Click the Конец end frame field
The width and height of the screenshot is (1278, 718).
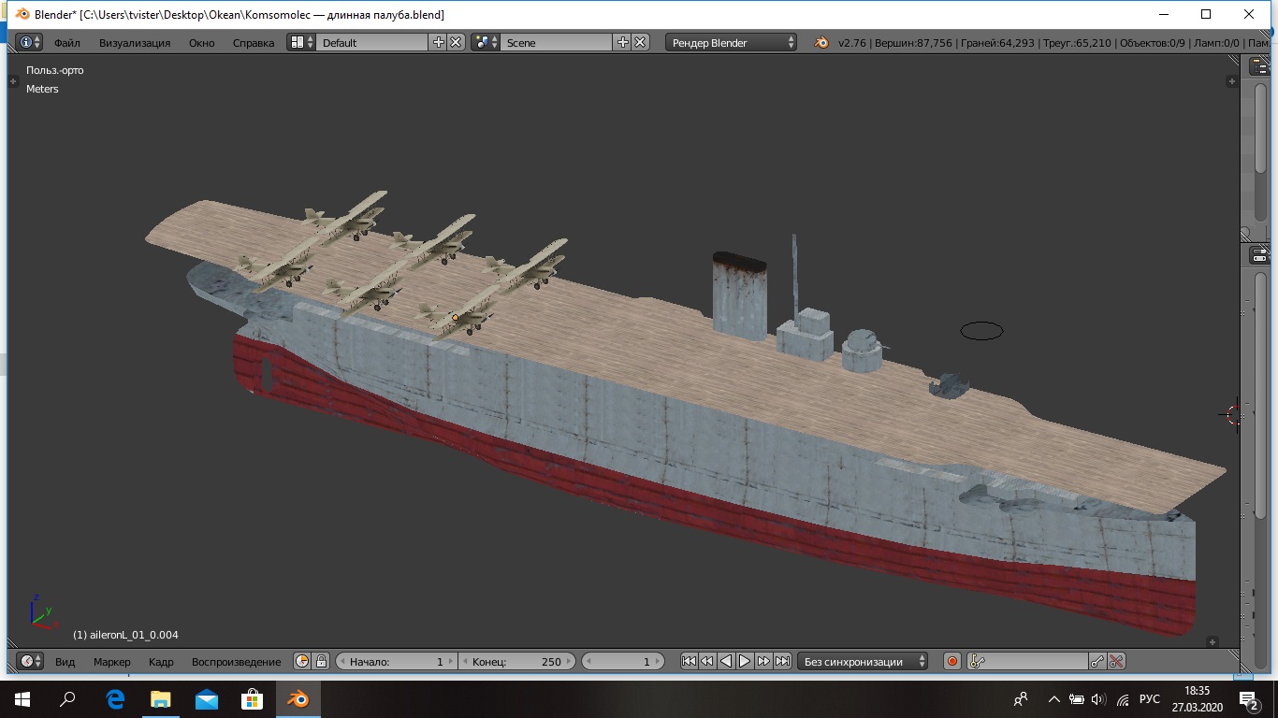coord(517,661)
